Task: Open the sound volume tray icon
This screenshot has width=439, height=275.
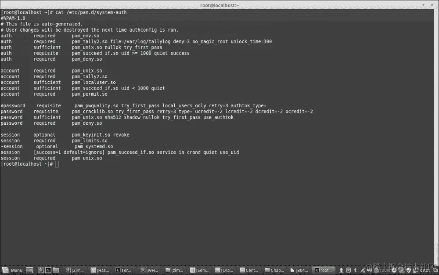Action: coord(370,270)
